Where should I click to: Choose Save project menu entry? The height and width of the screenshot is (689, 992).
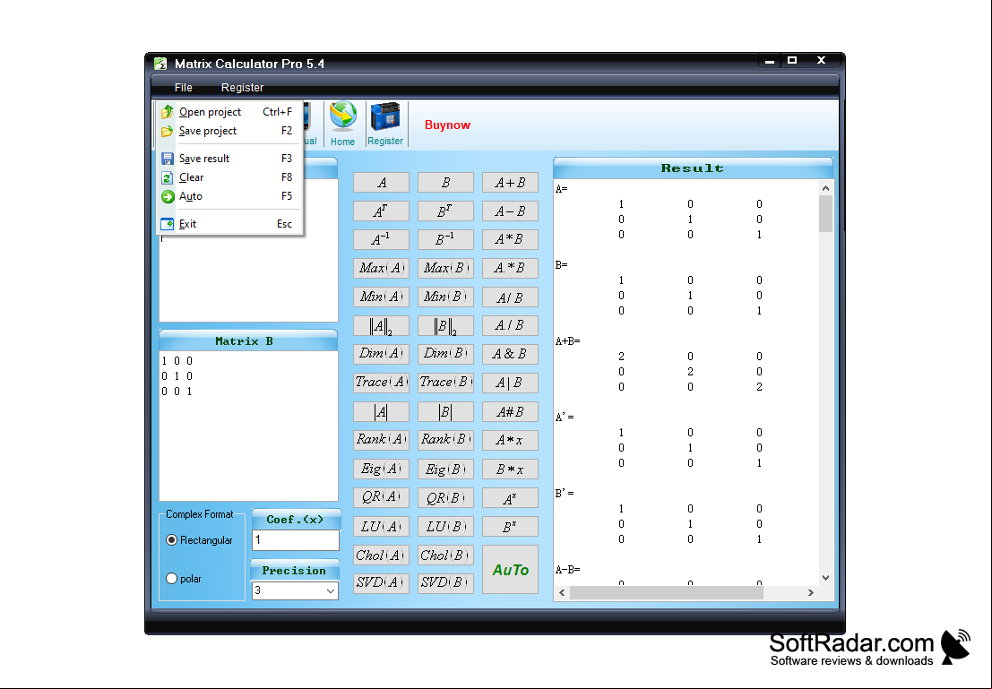[229, 131]
